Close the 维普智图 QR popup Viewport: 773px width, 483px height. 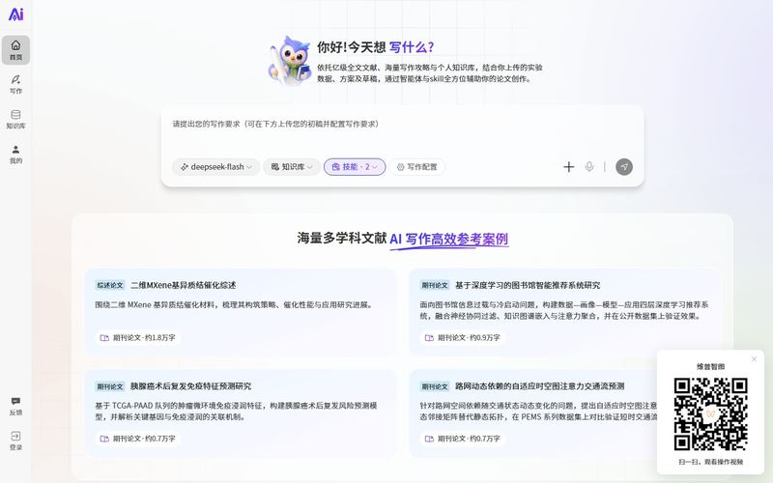[754, 358]
